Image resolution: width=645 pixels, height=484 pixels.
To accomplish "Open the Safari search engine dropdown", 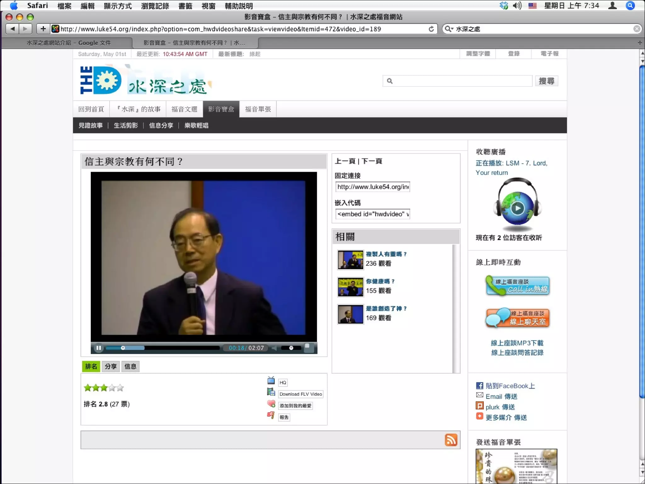I will pos(449,29).
